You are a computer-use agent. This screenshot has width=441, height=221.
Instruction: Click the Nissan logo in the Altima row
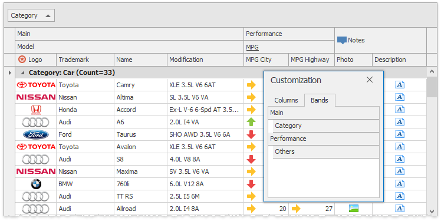(x=36, y=97)
